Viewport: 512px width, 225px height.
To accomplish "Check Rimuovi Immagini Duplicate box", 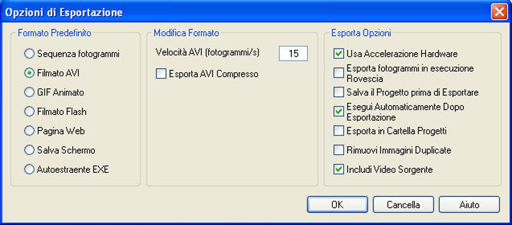I will pos(339,150).
